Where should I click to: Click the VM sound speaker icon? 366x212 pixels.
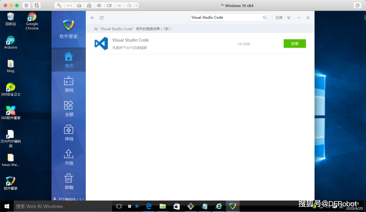[x=99, y=5]
